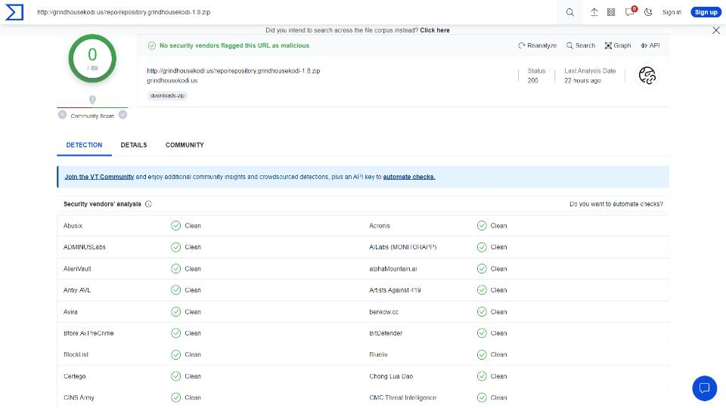Image resolution: width=726 pixels, height=408 pixels.
Task: Click 'Do you want to automate checks?'
Action: tap(616, 204)
